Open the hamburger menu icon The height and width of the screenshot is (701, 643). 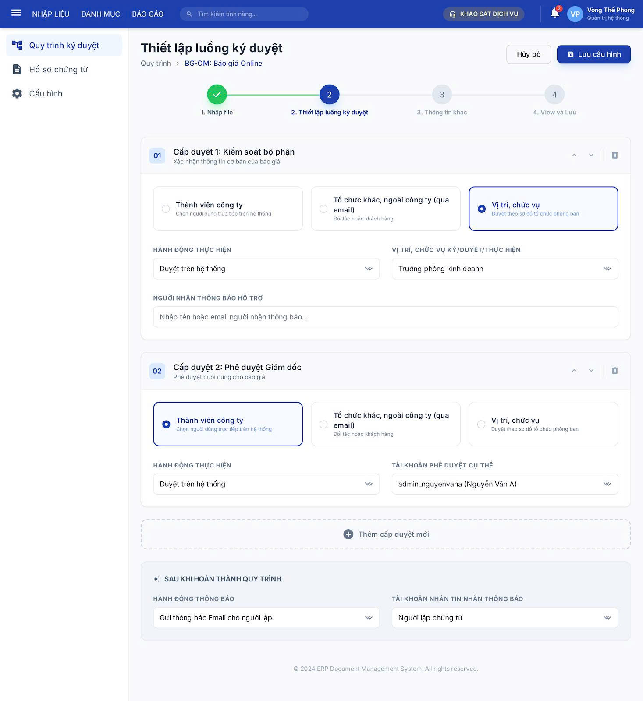coord(16,13)
